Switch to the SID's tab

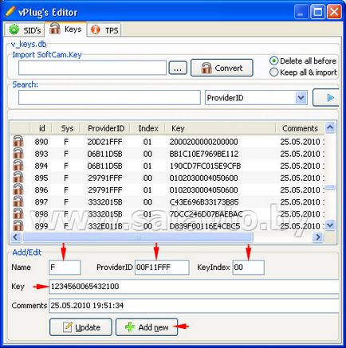(x=25, y=29)
